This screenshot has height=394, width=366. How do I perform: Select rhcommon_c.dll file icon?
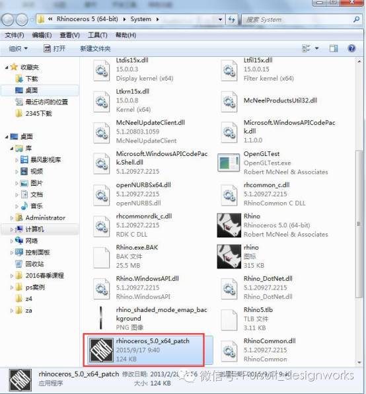point(229,195)
